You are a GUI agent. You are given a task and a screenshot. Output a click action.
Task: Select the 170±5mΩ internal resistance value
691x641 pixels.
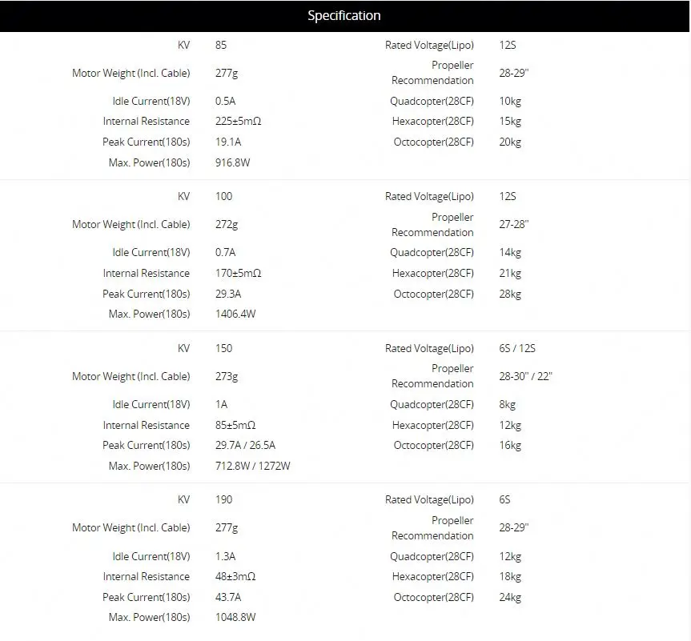239,274
